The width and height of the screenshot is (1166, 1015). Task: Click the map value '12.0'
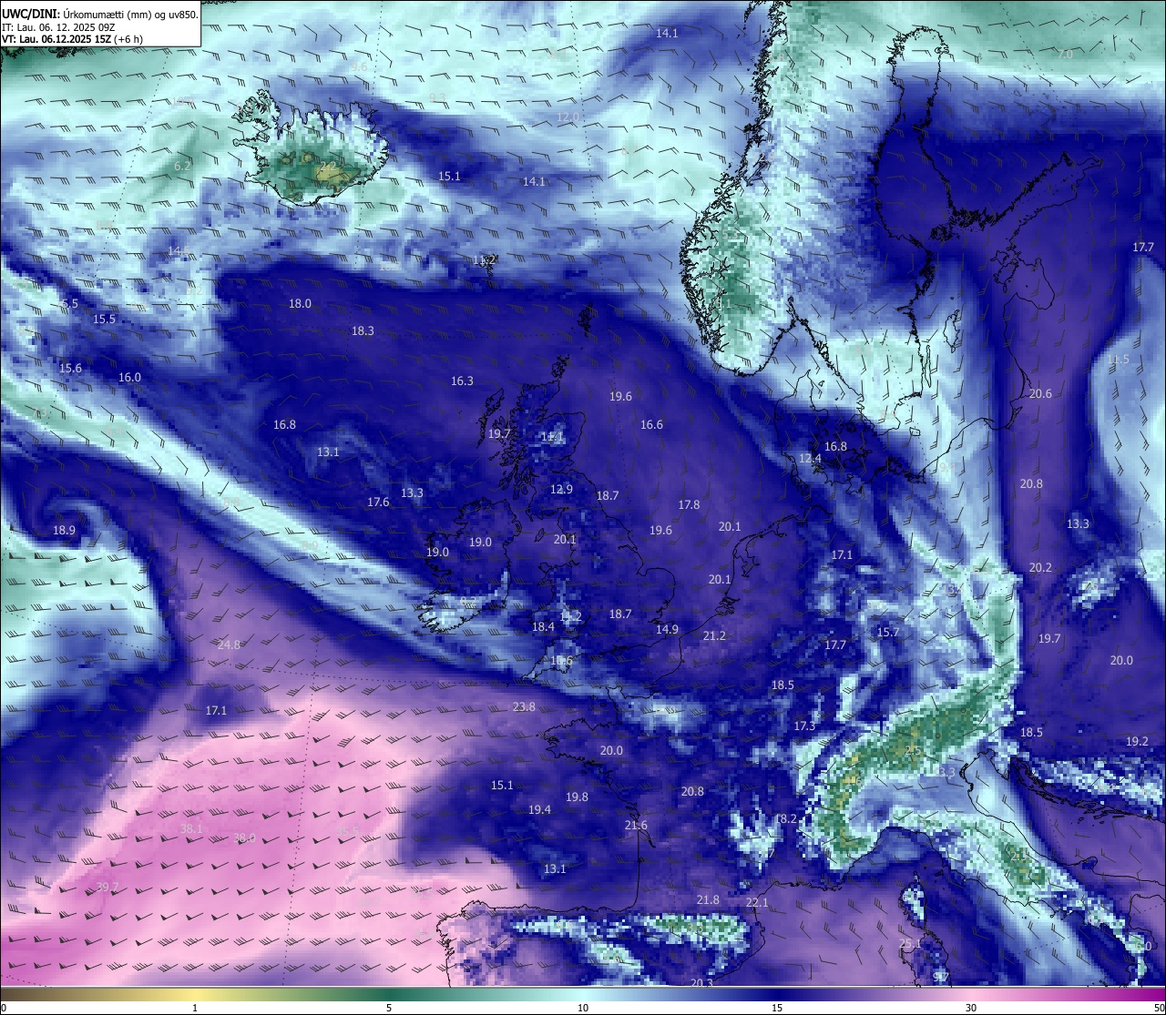click(568, 117)
